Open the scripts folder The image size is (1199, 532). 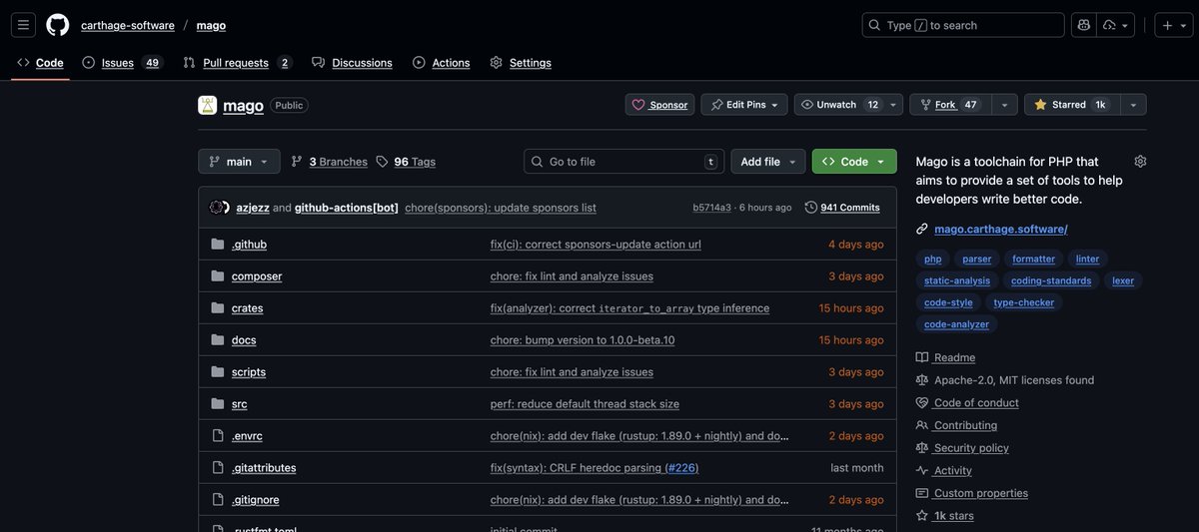249,372
